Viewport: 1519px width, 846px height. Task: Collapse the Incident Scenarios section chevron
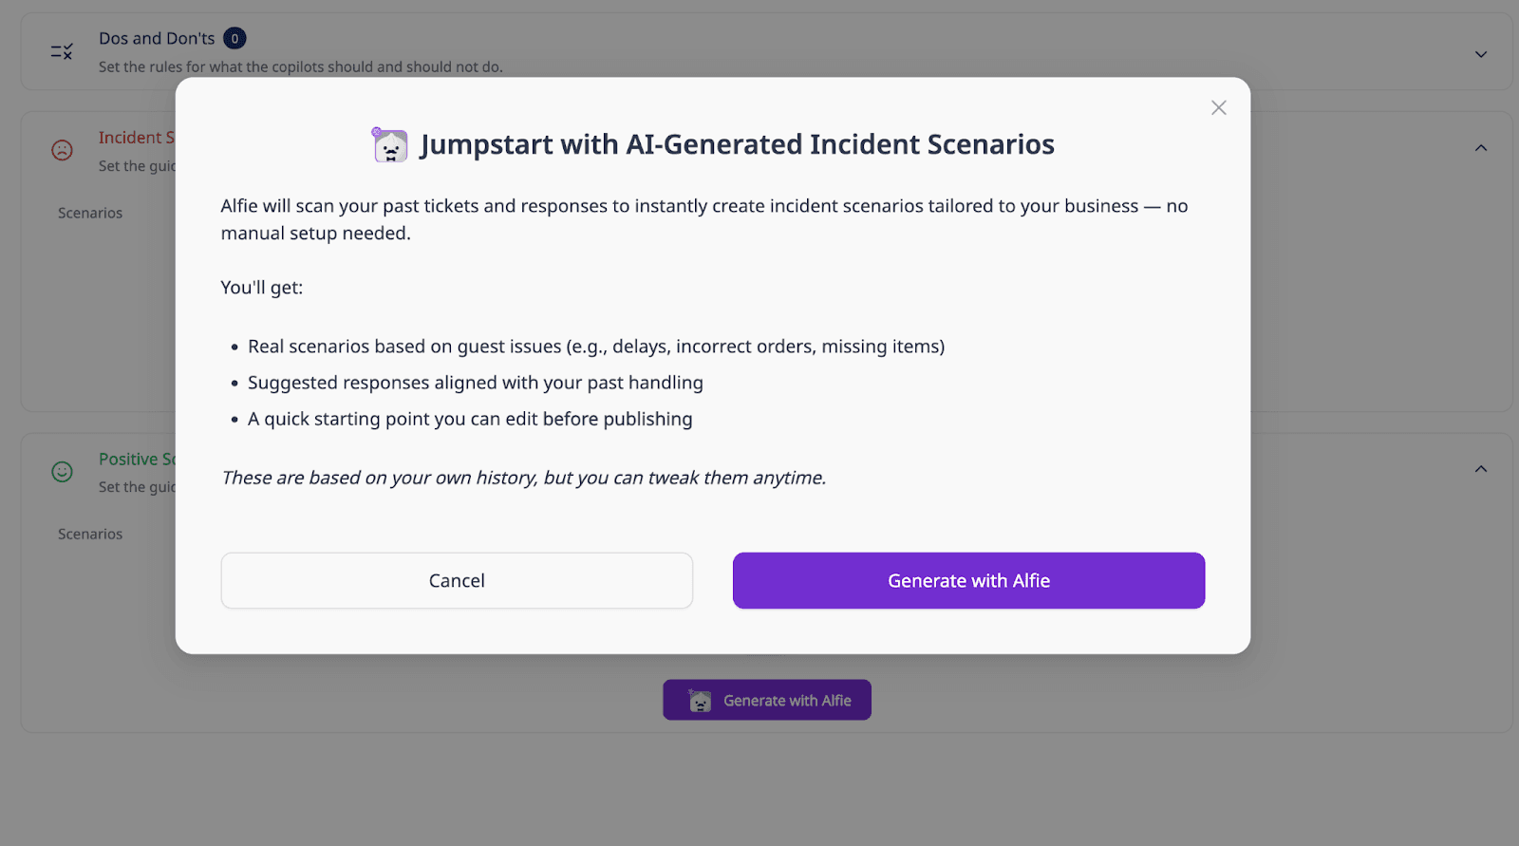tap(1480, 148)
